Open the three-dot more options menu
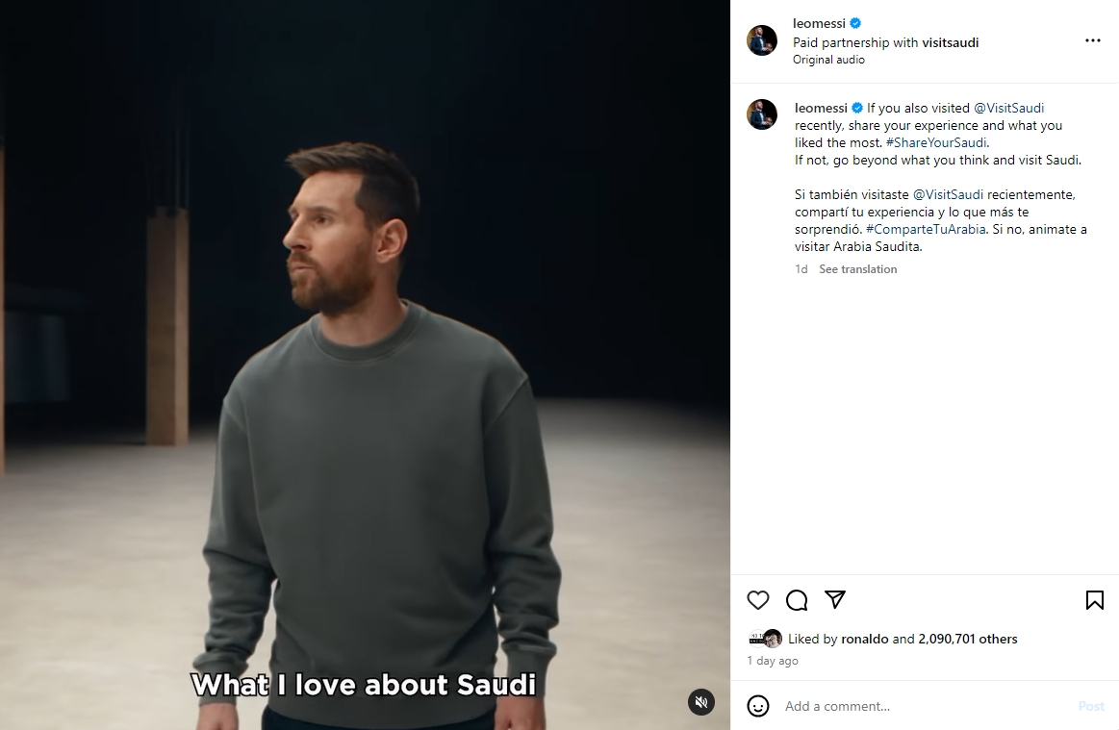The height and width of the screenshot is (730, 1119). [x=1092, y=40]
